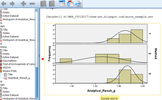
Task: Click the Show book-with-magnifier icon
Action: tap(44, 4)
